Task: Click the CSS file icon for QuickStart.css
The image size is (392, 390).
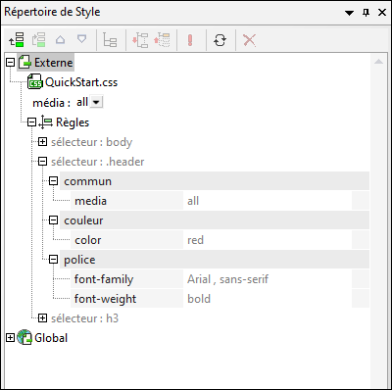Action: [x=35, y=81]
